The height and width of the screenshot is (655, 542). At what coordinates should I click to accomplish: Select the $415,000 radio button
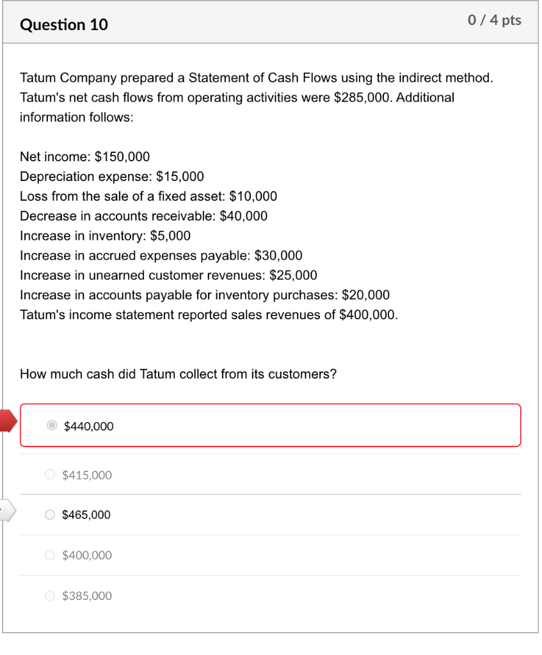click(49, 474)
